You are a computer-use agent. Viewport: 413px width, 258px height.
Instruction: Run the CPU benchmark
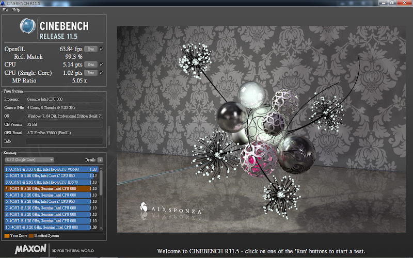[x=91, y=64]
